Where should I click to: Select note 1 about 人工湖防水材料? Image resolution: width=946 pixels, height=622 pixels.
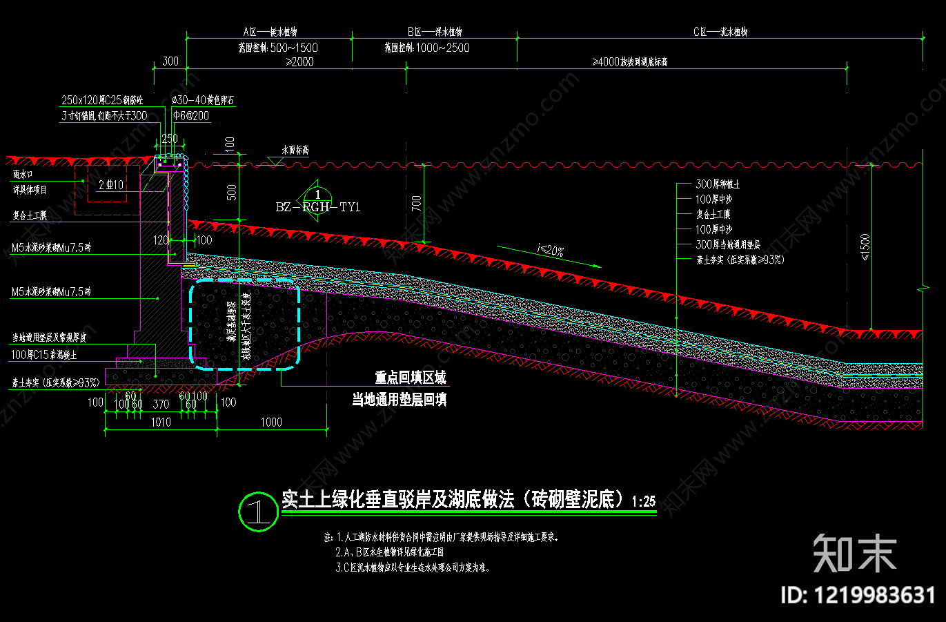[x=441, y=537]
